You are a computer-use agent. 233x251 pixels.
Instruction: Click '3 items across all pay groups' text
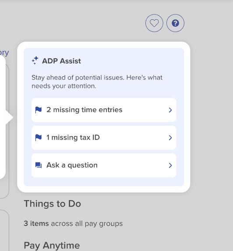click(x=73, y=223)
